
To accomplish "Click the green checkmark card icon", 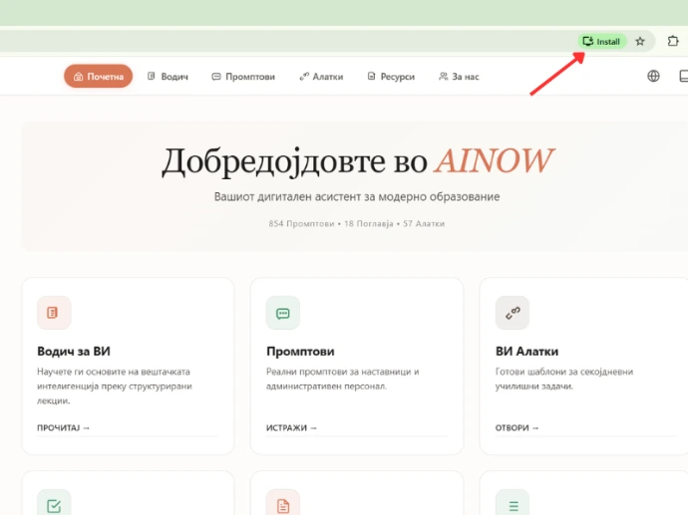I will [x=54, y=504].
